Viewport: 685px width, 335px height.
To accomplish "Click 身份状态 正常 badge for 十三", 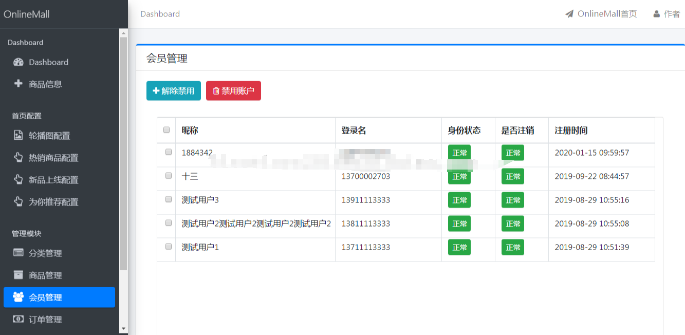I will point(459,176).
